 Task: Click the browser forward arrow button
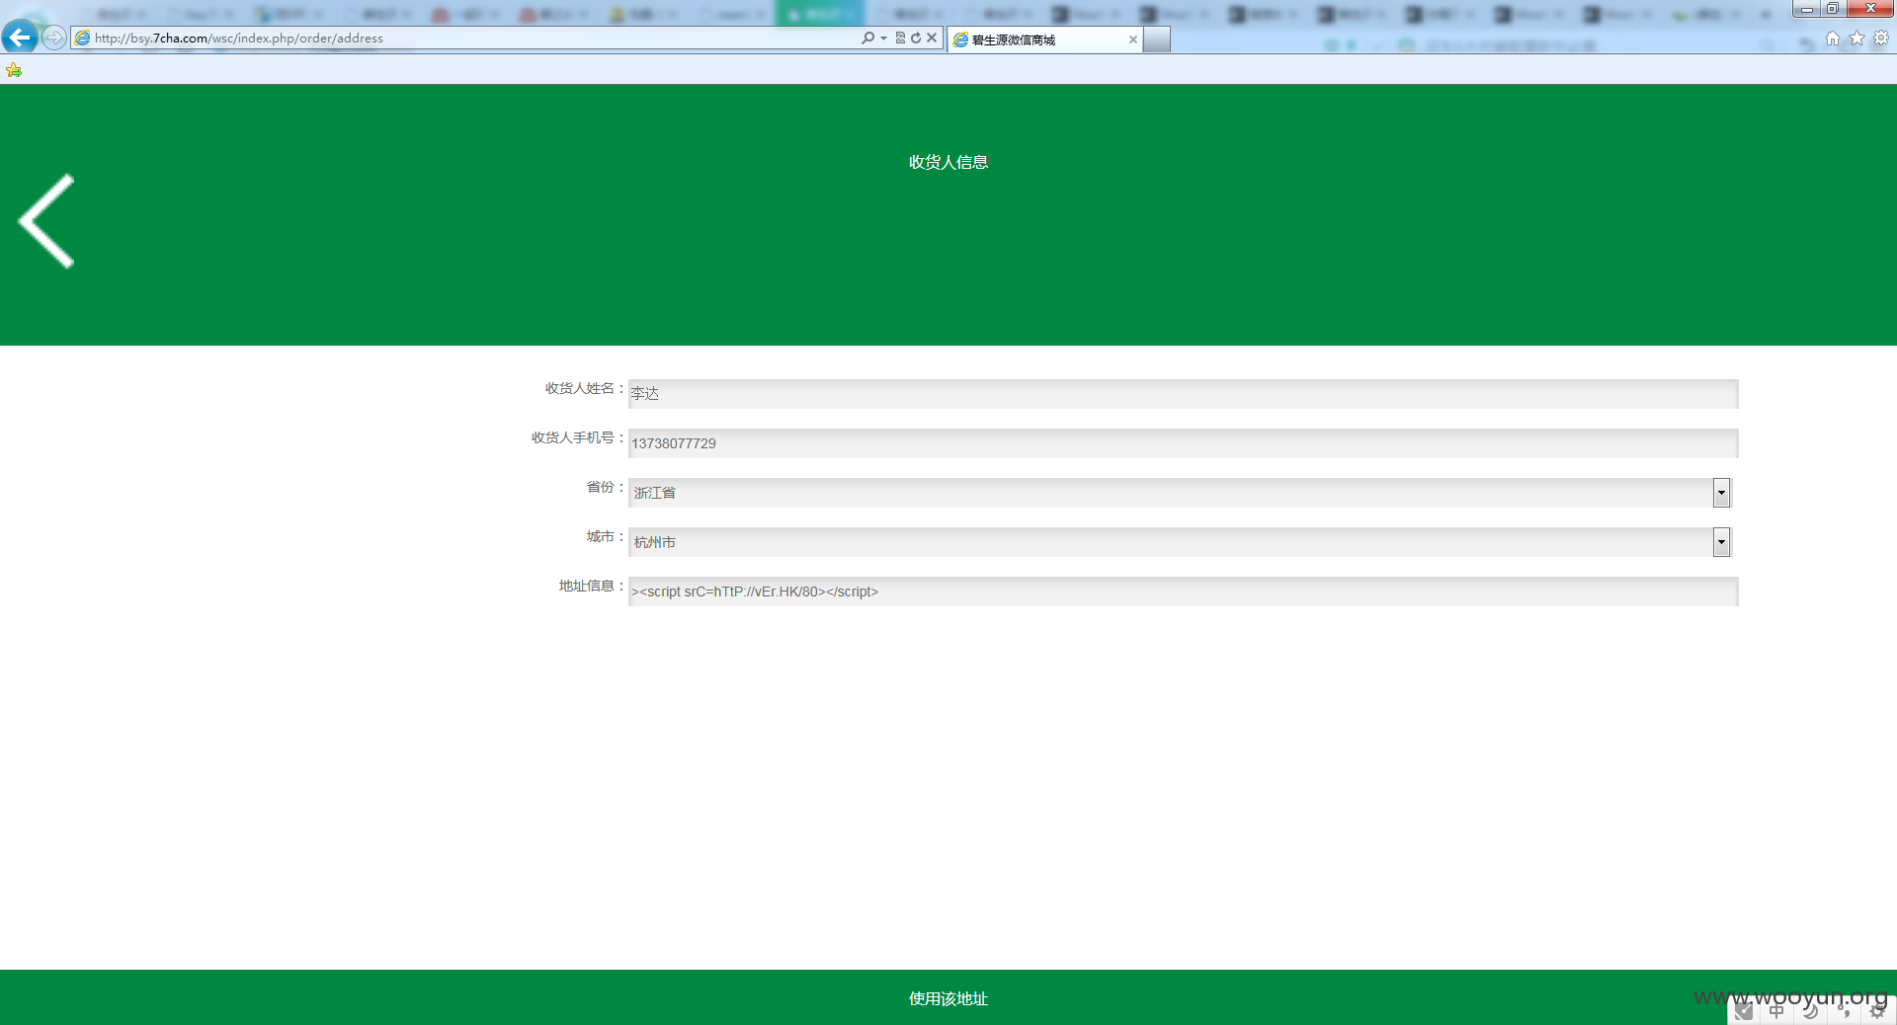click(54, 38)
